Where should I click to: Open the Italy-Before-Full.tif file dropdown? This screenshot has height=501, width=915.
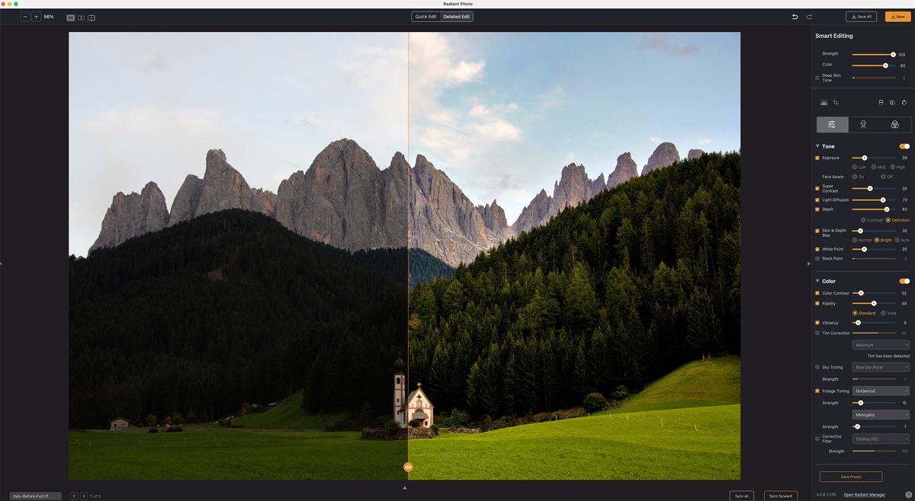36,496
